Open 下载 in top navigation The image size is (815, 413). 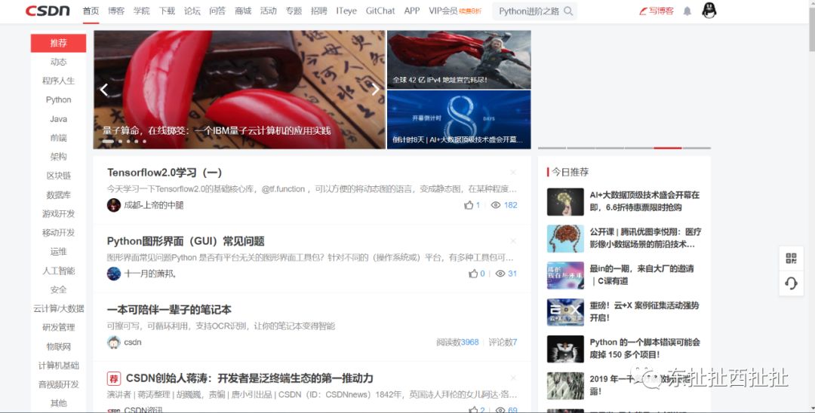point(167,11)
